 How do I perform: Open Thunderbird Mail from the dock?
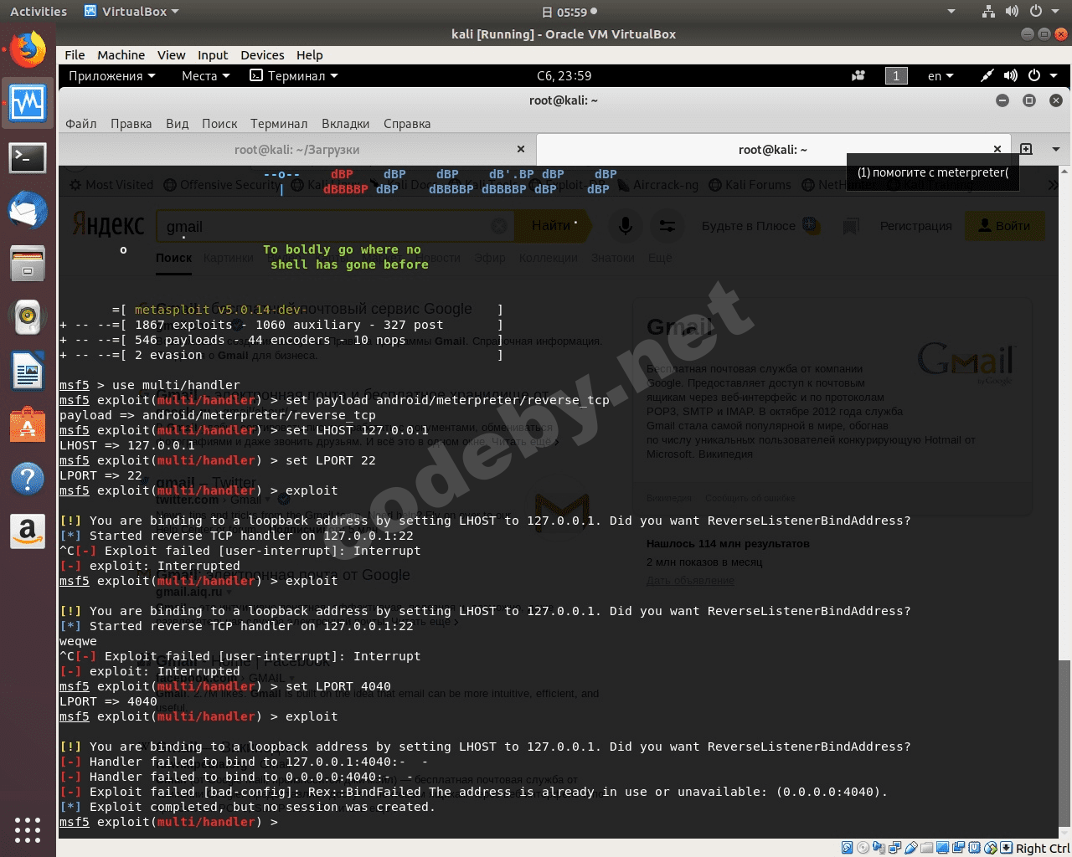point(28,210)
